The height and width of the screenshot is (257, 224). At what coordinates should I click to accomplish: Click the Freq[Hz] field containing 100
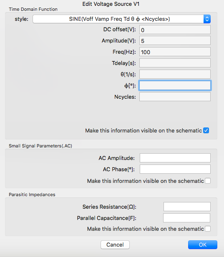[x=175, y=52]
